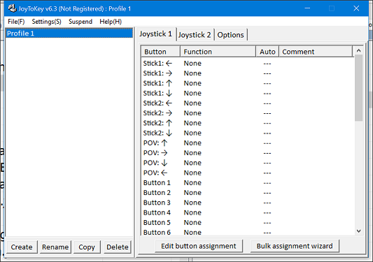Viewport: 373px width, 262px height.
Task: Select Profile 1 in the profile list
Action: coord(69,34)
